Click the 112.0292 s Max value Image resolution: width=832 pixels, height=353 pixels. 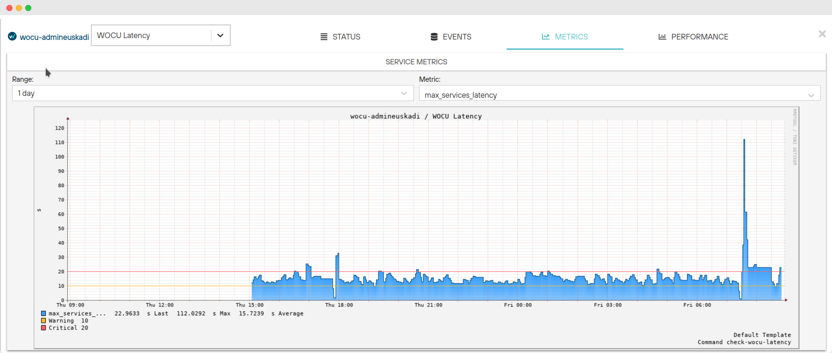tap(203, 314)
